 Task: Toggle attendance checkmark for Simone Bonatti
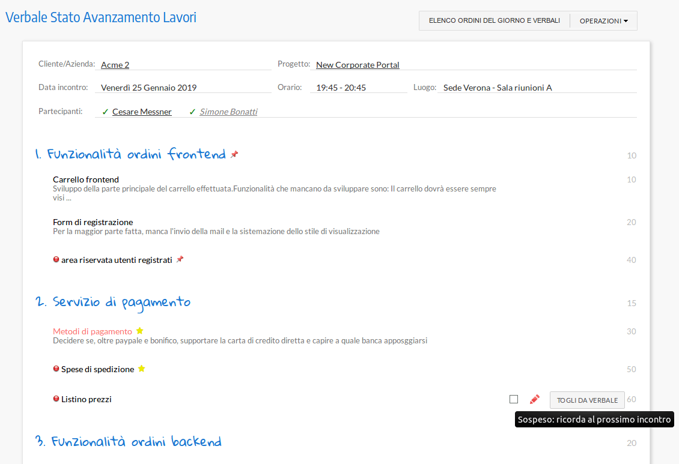[x=193, y=112]
